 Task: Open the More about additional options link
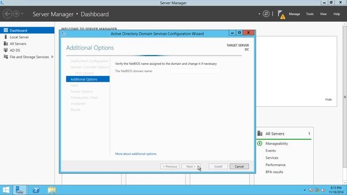[136, 154]
